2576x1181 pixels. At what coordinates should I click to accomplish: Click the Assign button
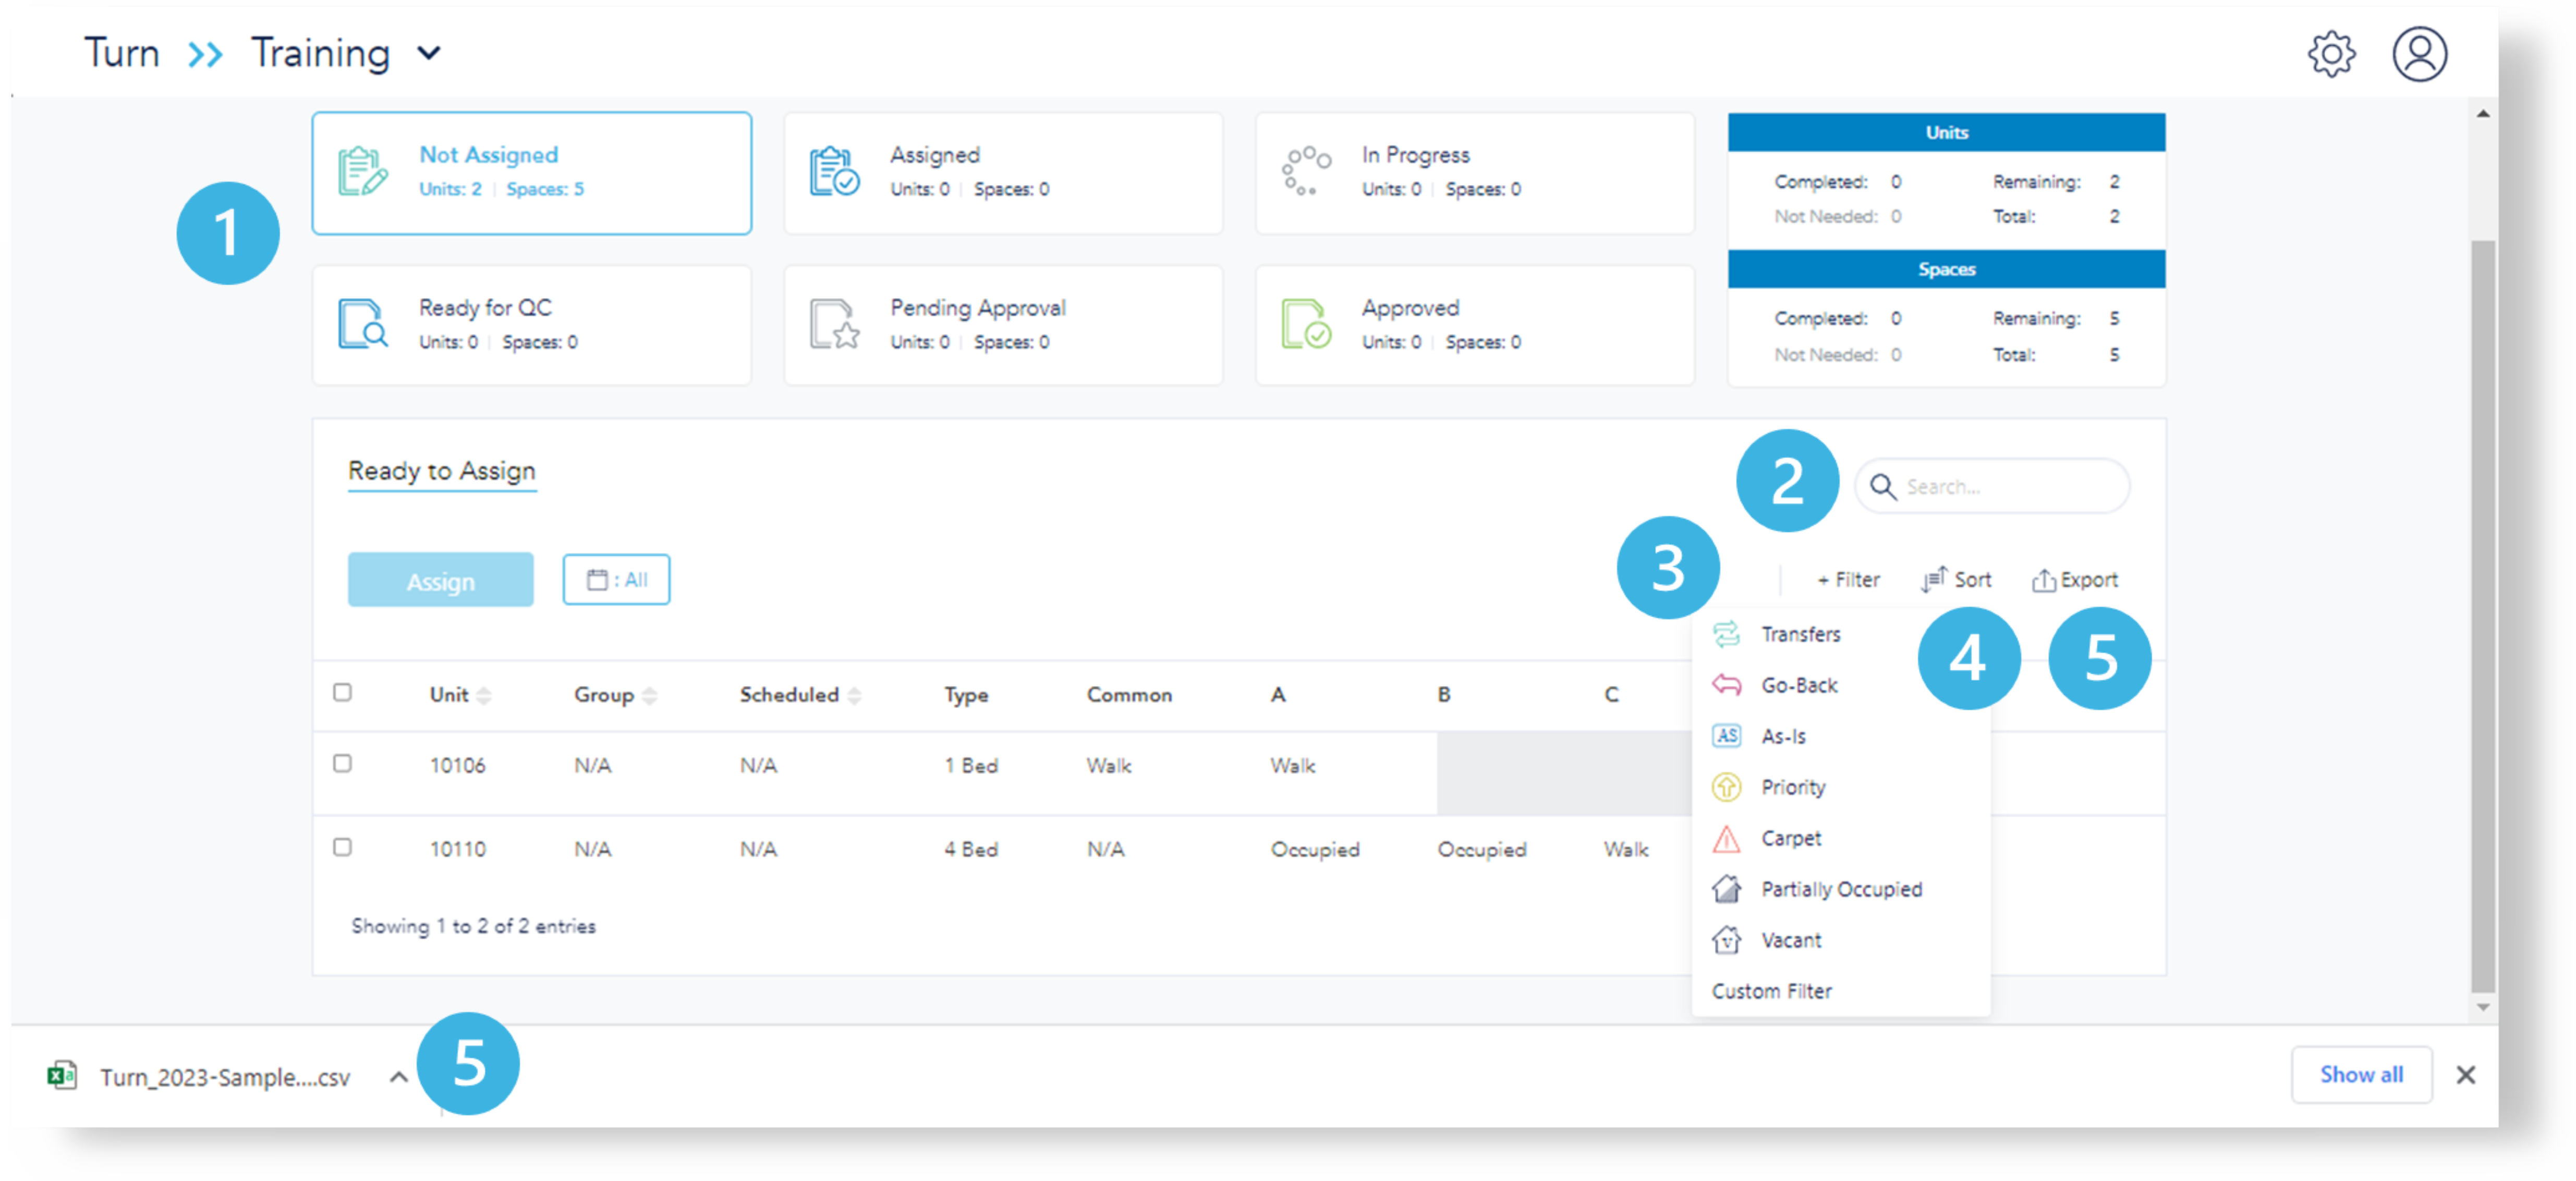440,581
